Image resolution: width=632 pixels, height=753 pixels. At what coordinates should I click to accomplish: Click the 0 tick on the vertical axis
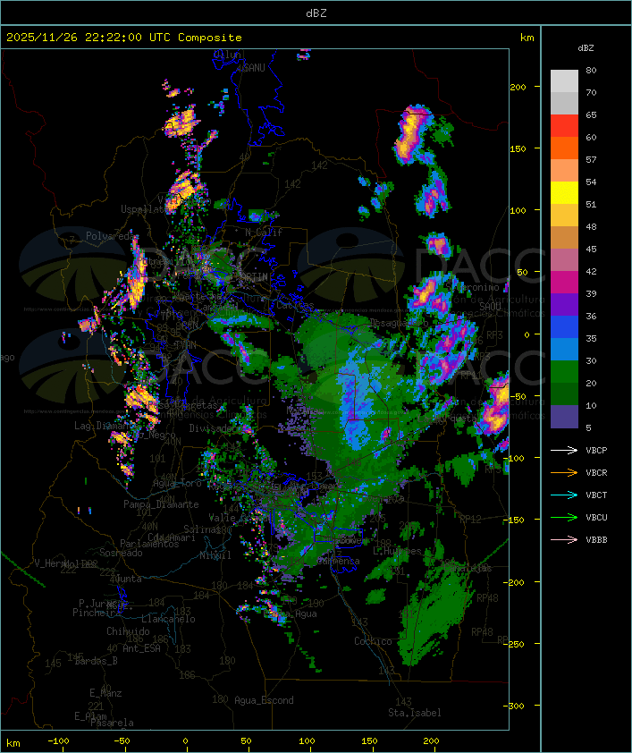pos(527,334)
